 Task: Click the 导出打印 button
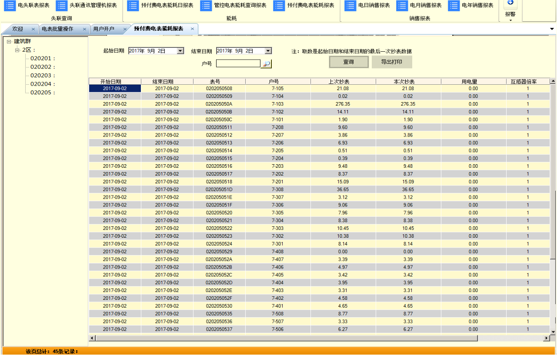[392, 62]
